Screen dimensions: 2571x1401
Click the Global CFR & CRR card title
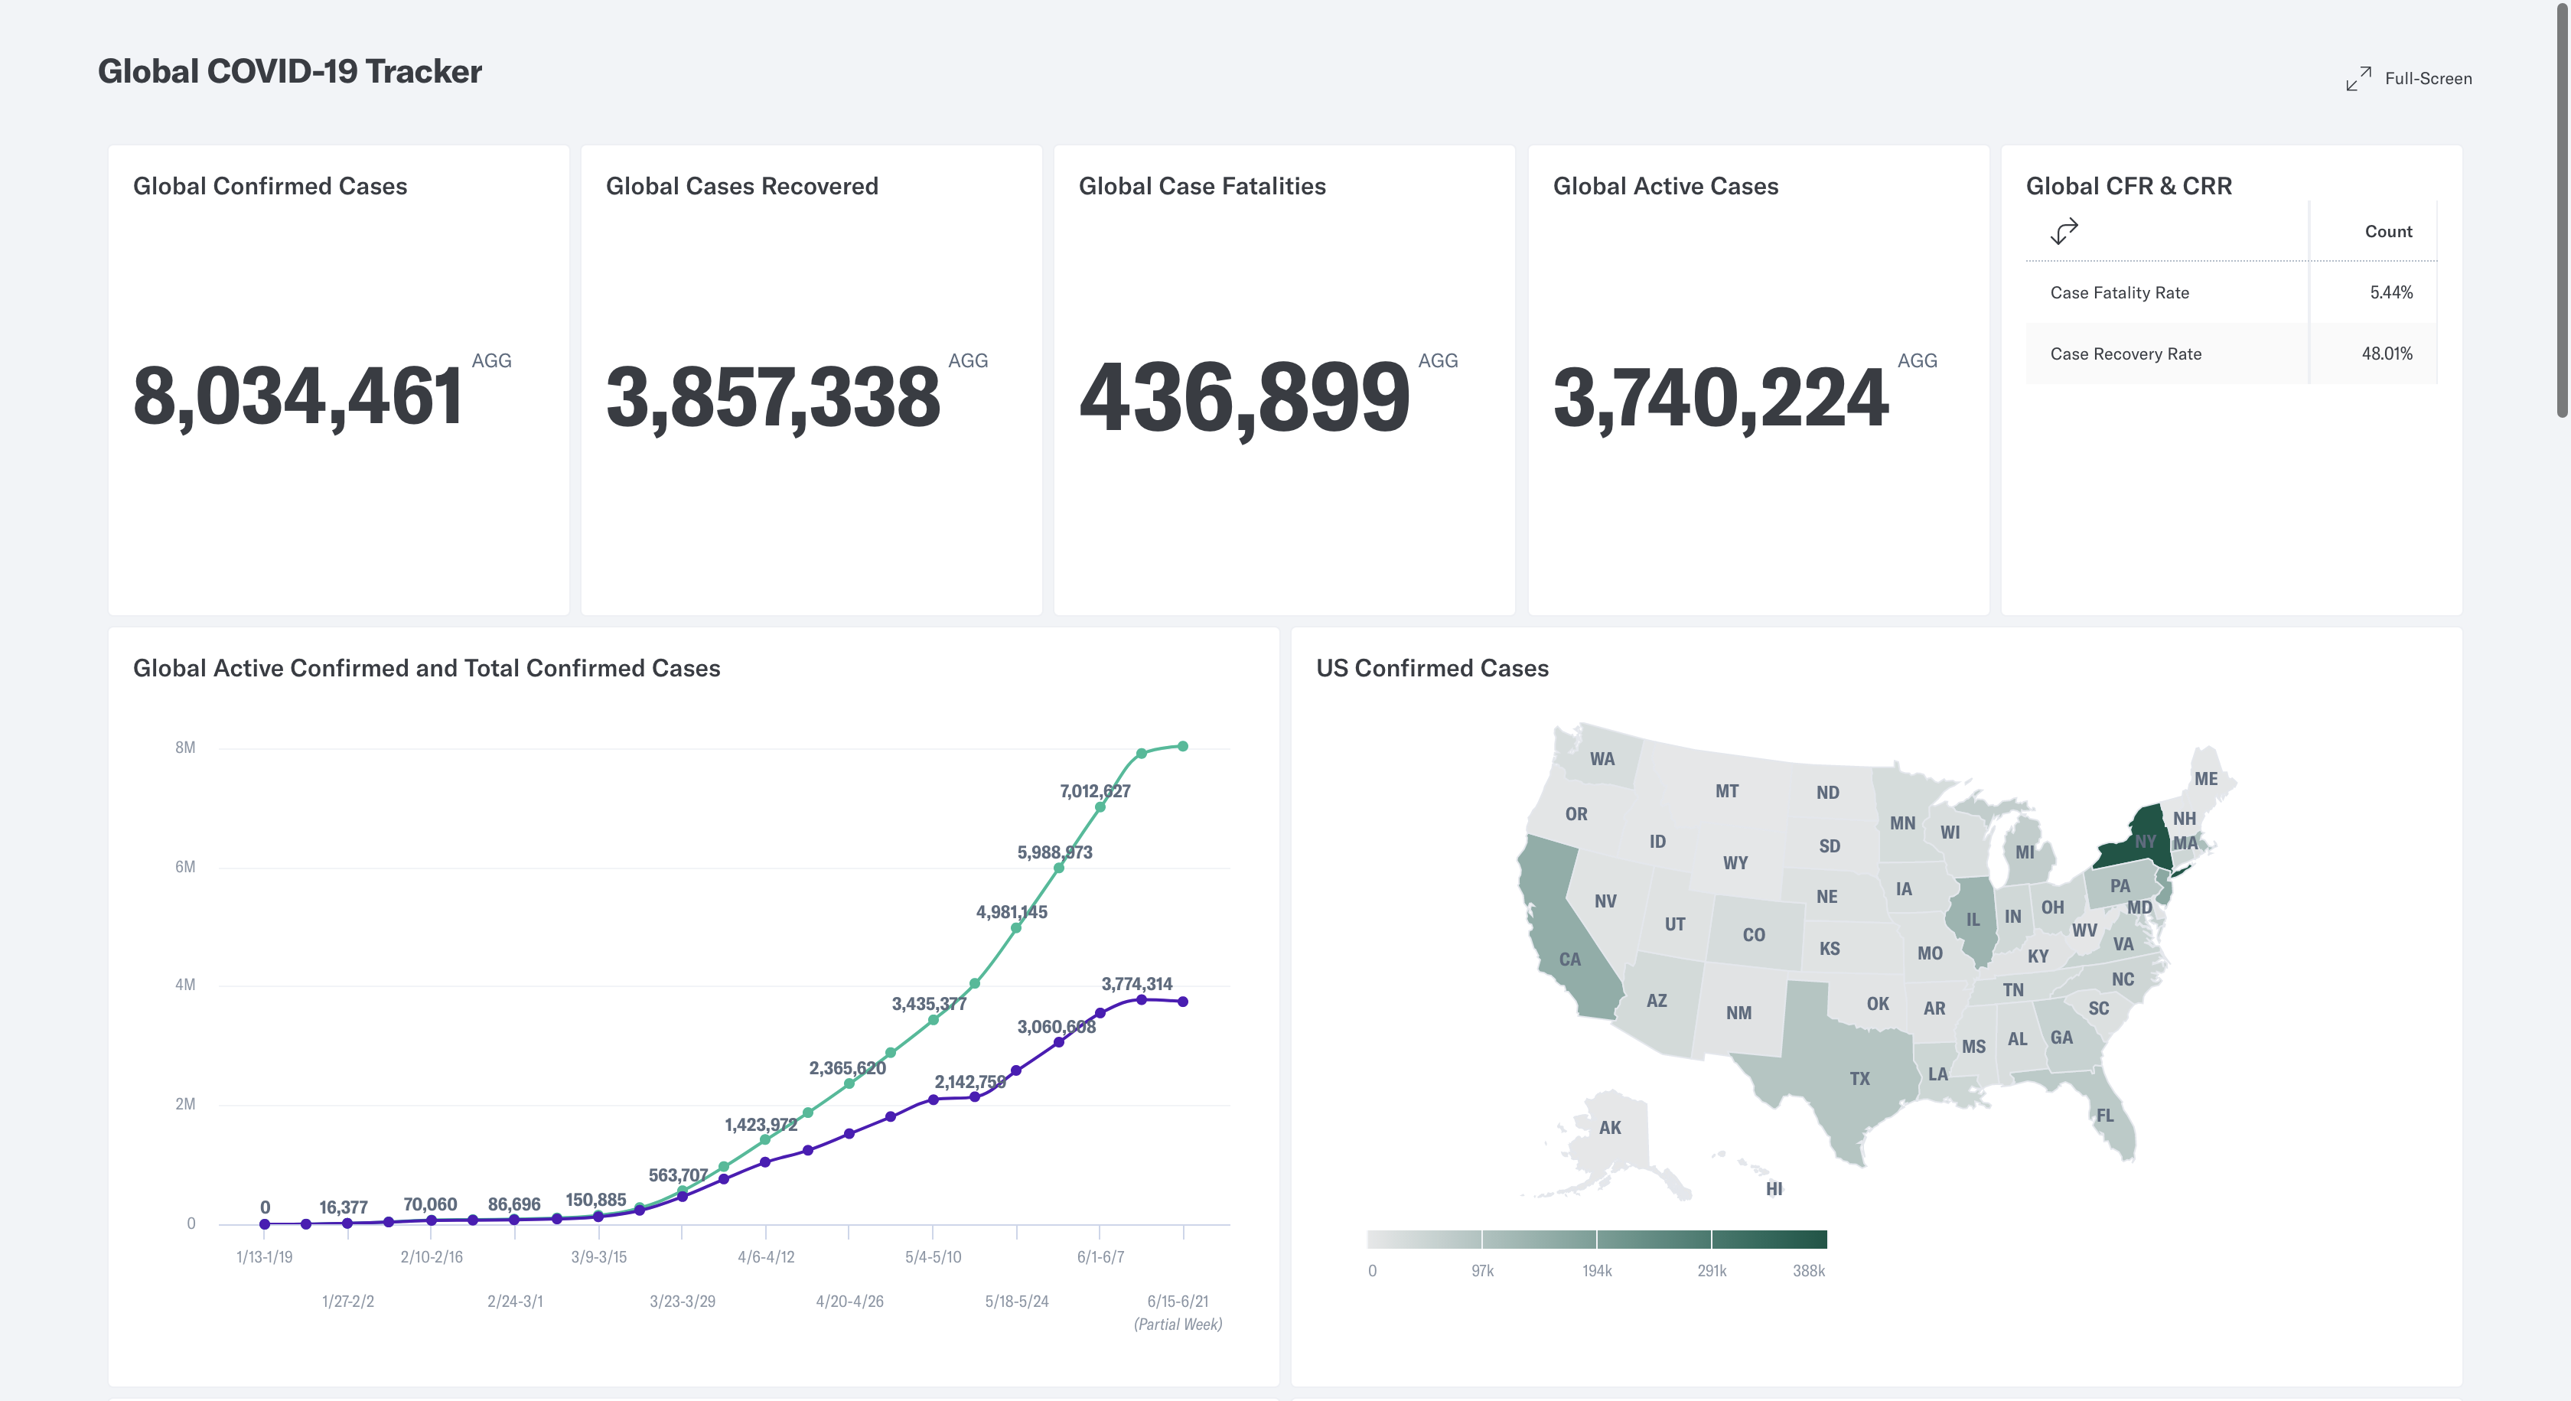(2128, 186)
